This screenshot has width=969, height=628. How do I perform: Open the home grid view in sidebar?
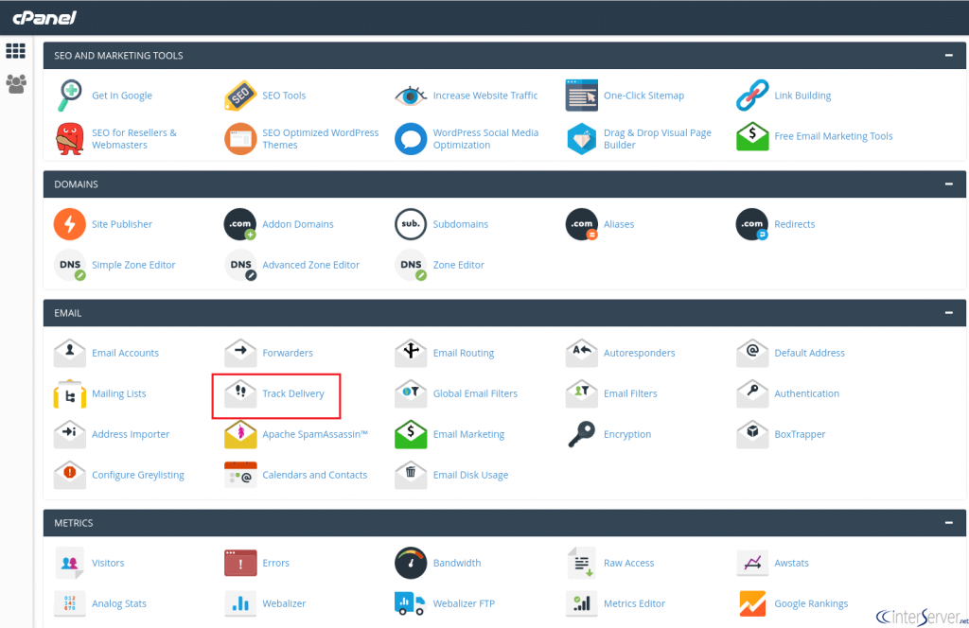pos(16,51)
